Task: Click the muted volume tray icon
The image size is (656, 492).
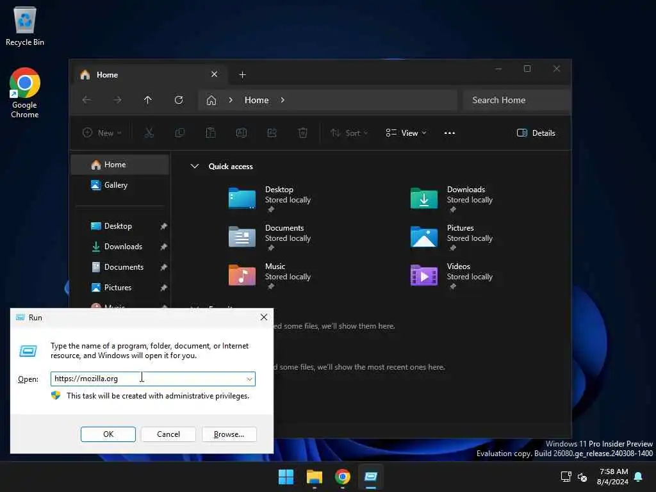Action: (582, 477)
